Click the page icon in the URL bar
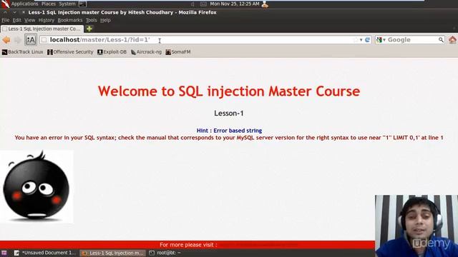This screenshot has height=257, width=458. [44, 40]
